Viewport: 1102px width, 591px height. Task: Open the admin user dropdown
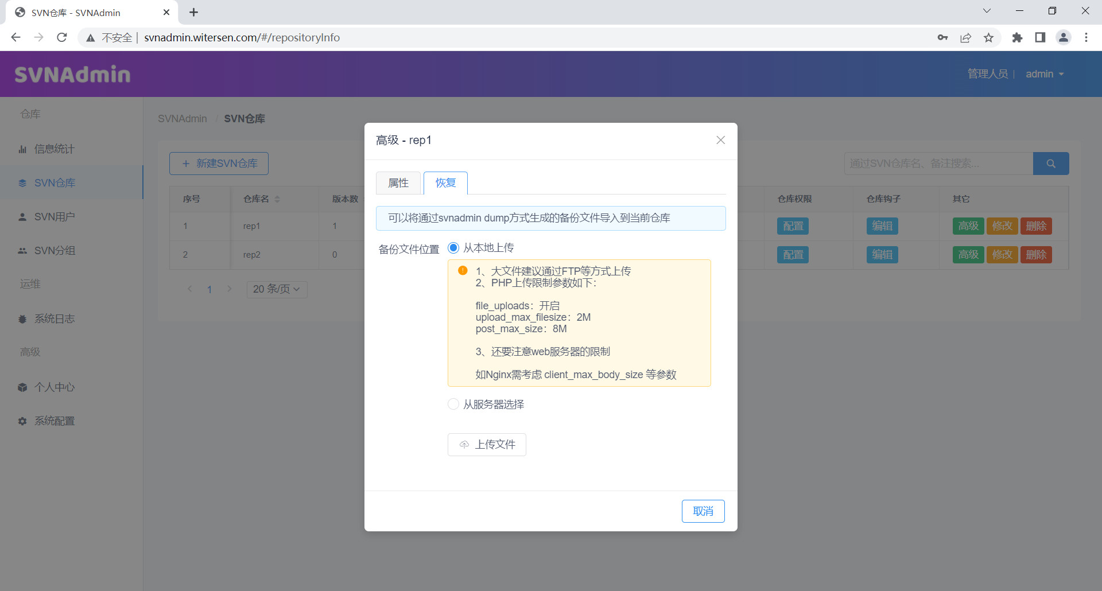(x=1045, y=74)
